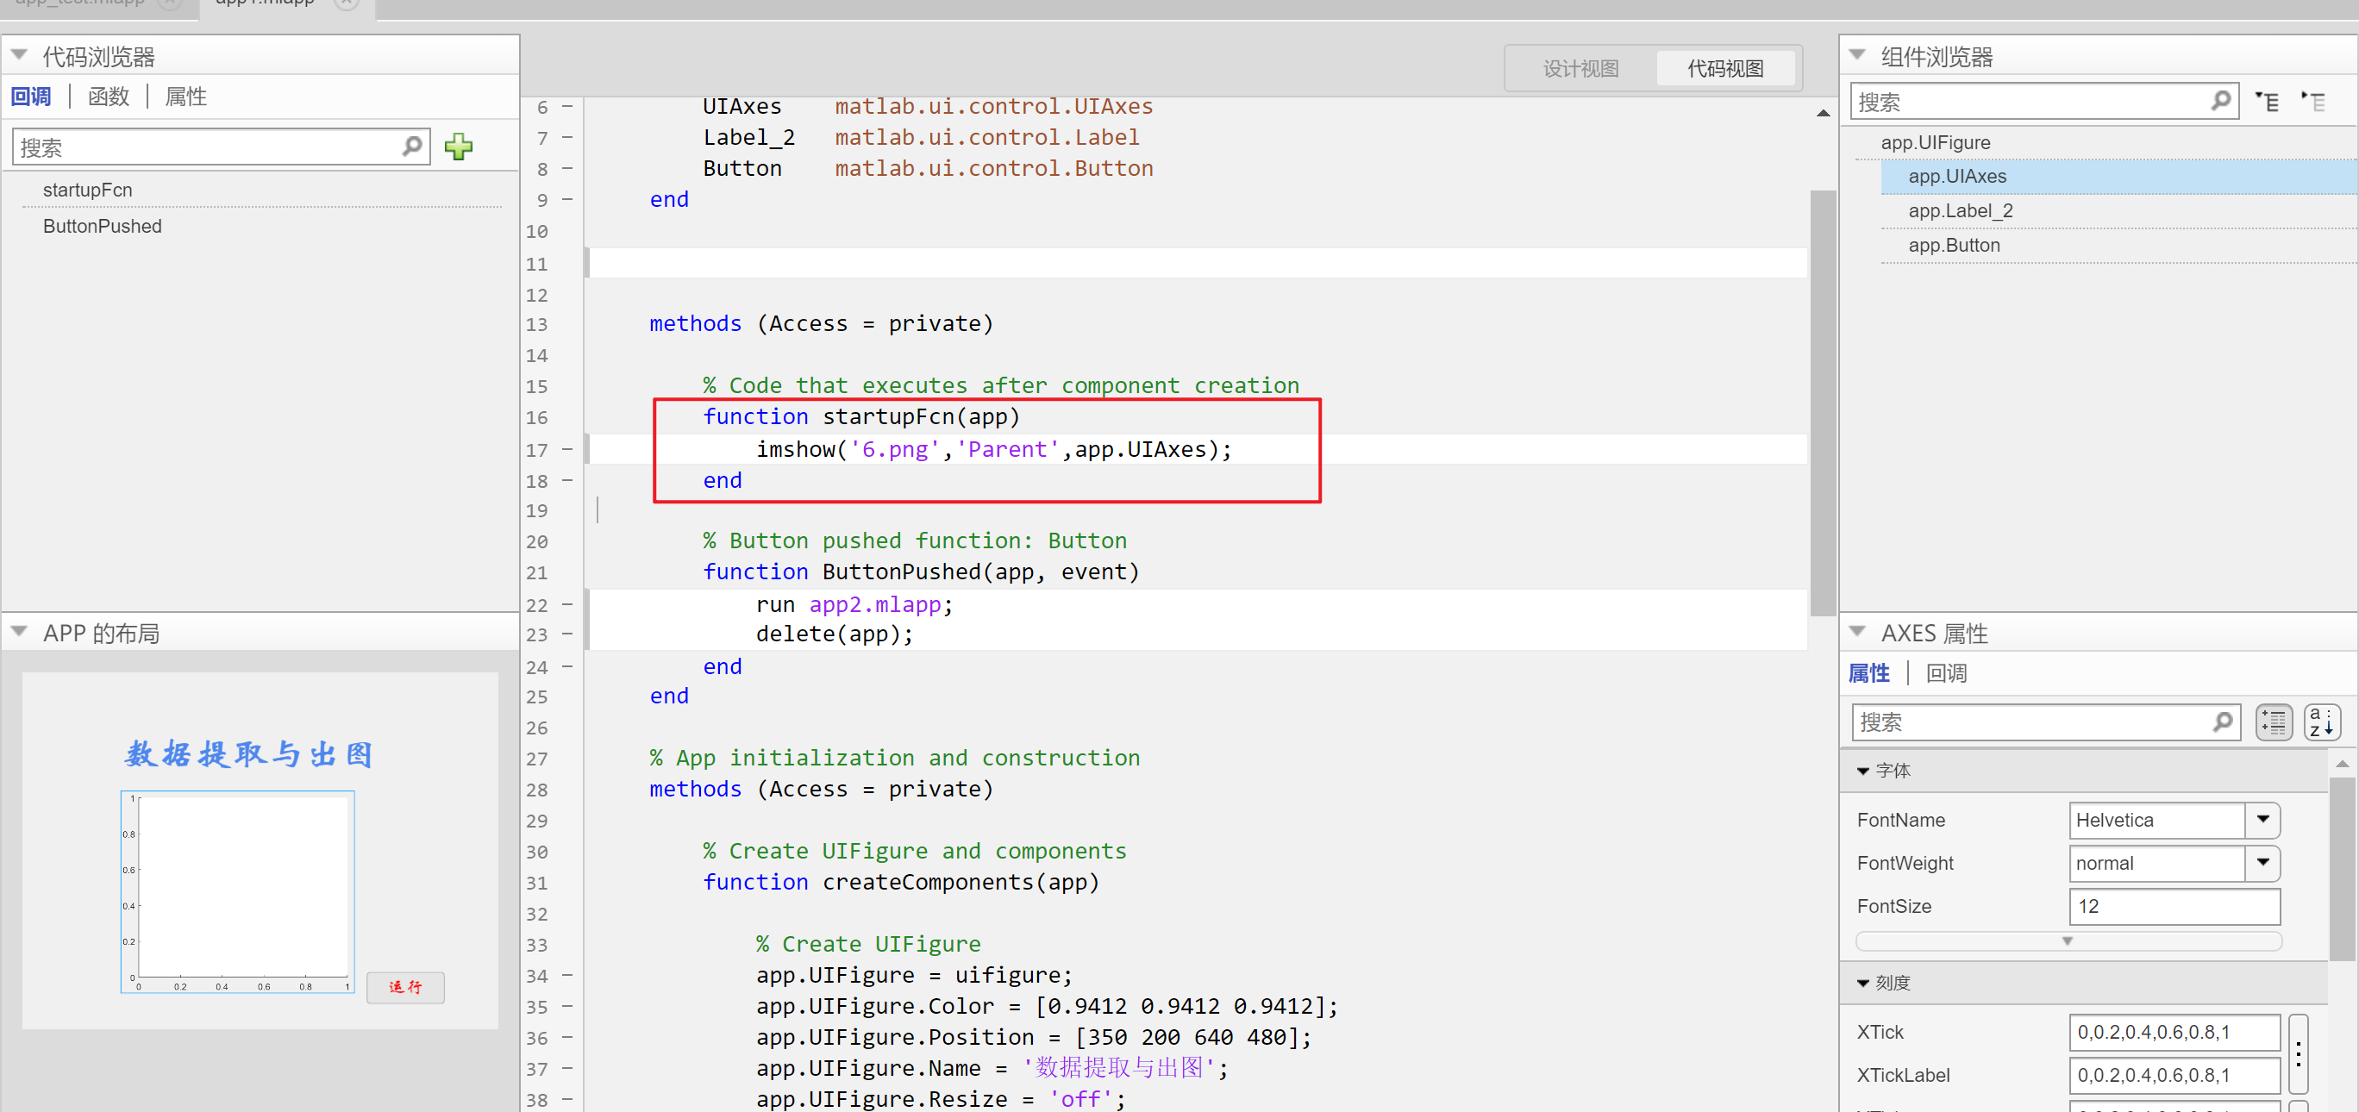Switch to the 属性 tab in code browser
Screen dimensions: 2359x1112
186,97
